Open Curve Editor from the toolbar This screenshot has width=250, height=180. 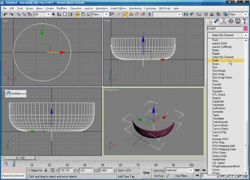tap(206, 14)
